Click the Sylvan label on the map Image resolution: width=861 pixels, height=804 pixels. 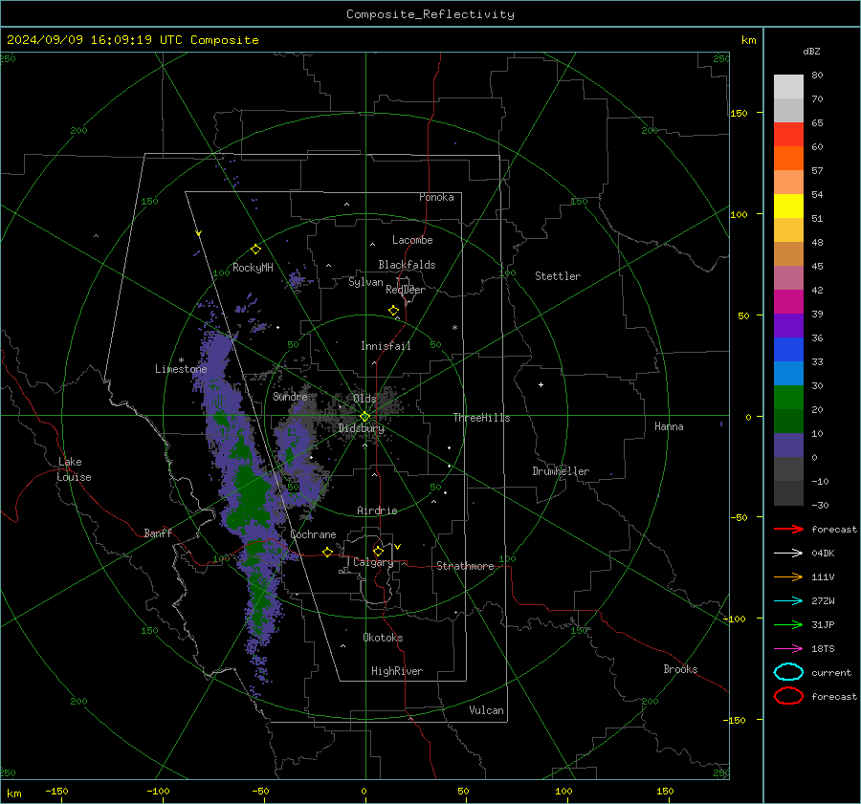point(365,282)
